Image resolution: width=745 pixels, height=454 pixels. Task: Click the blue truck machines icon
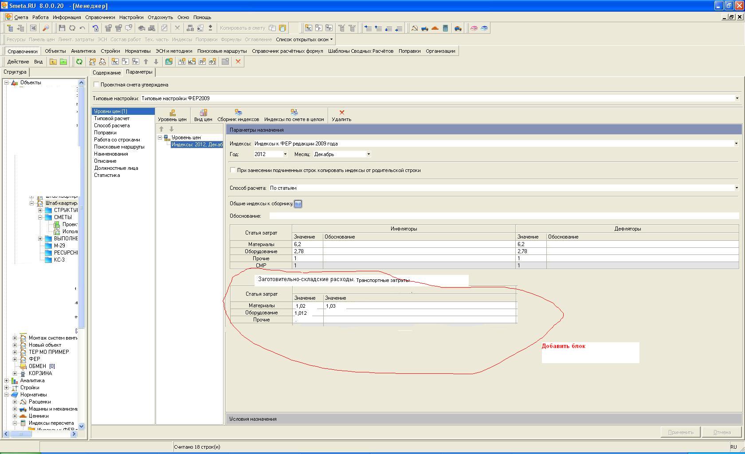424,28
